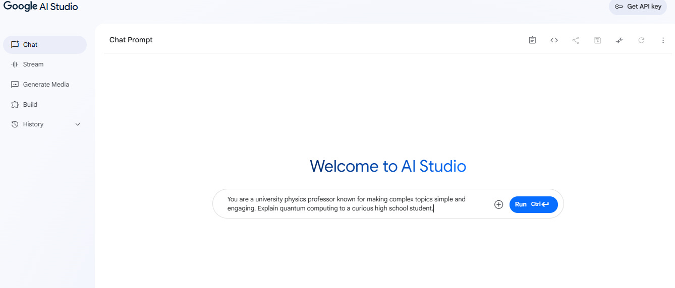Click the Save prompt disk icon
Viewport: 675px width, 288px height.
pyautogui.click(x=598, y=40)
